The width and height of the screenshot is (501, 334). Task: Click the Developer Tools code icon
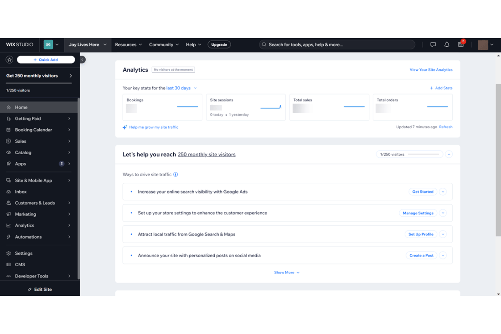[8, 276]
